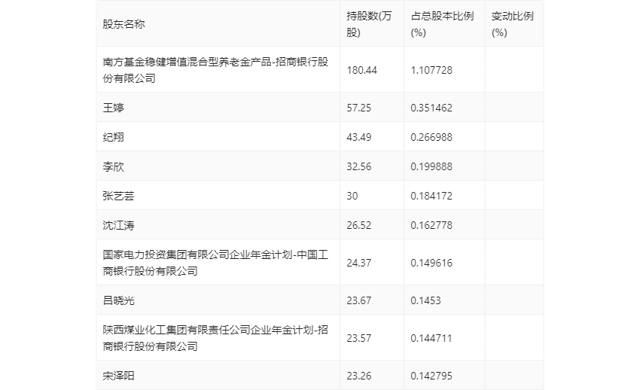Click the 持股数(万股) column header
The height and width of the screenshot is (390, 640).
[369, 24]
